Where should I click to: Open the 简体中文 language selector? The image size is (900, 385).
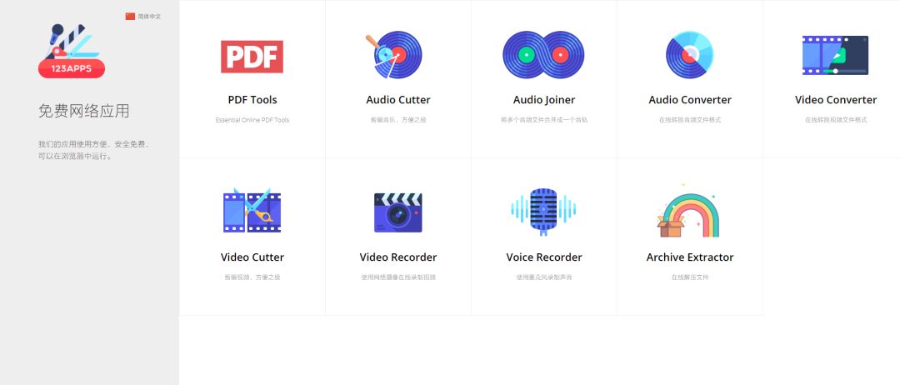150,17
